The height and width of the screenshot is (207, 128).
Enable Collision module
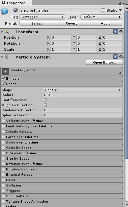3,185
